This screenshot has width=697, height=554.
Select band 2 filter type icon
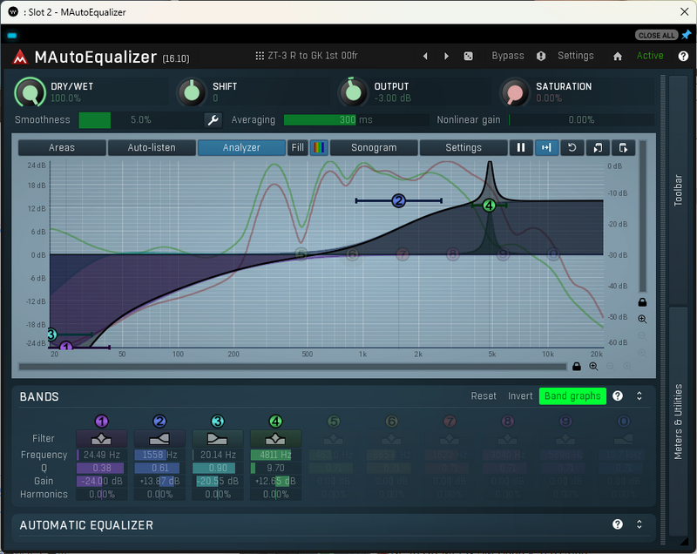159,439
